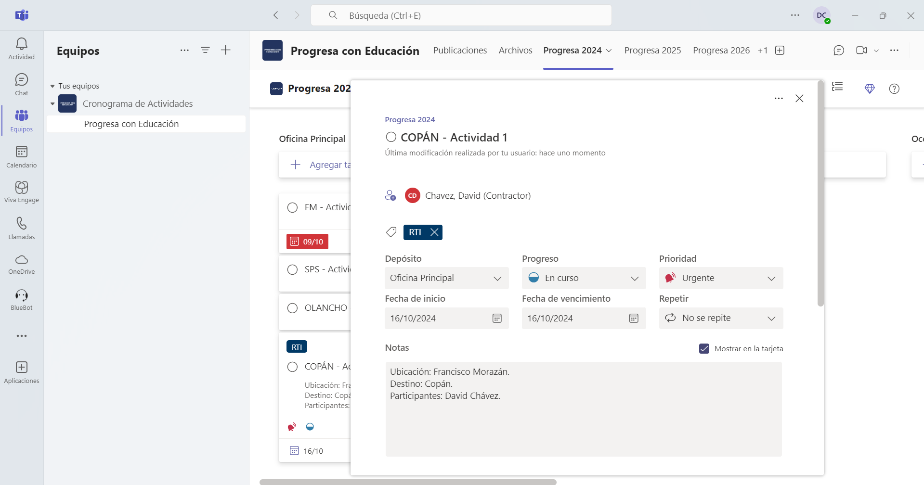Complete the OLANCHO task circle
This screenshot has height=485, width=924.
292,308
